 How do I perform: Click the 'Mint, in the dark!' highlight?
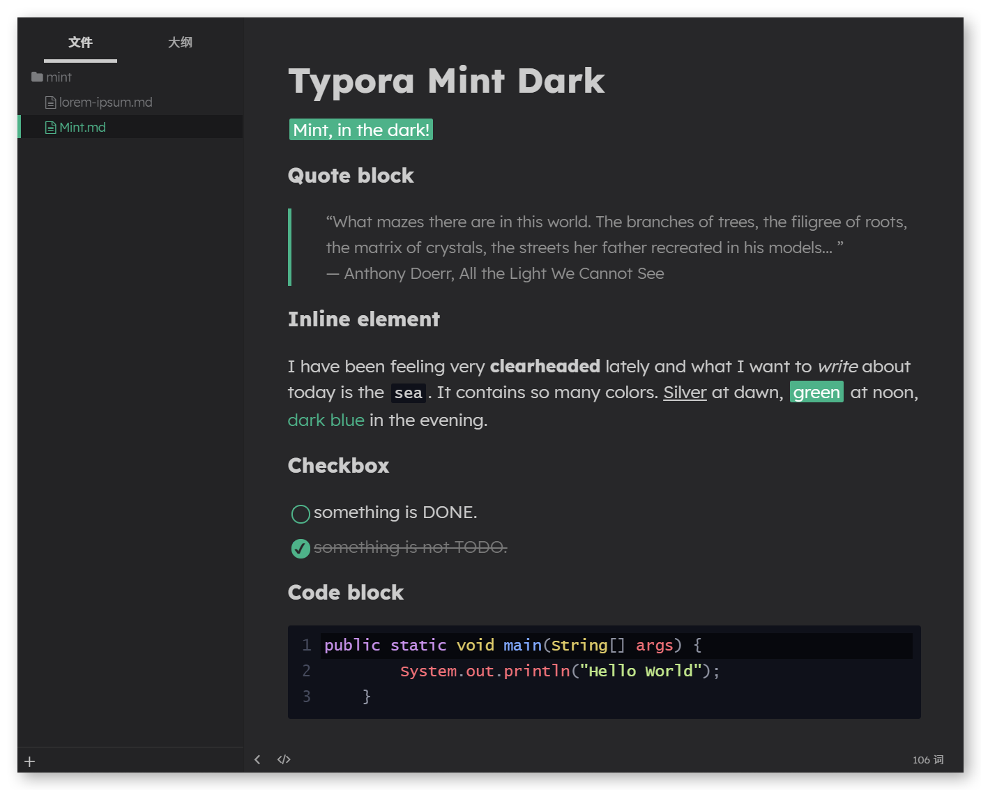point(361,130)
